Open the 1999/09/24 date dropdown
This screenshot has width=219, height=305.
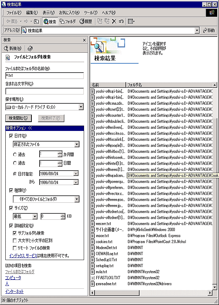(x=76, y=173)
